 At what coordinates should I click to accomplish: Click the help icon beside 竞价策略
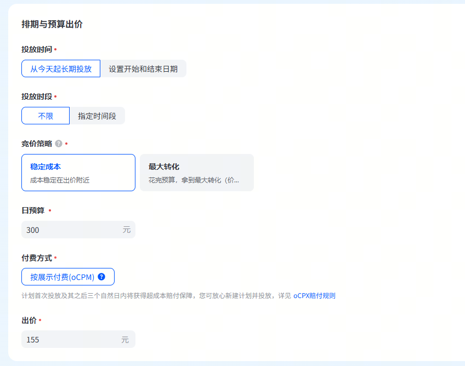[x=59, y=144]
